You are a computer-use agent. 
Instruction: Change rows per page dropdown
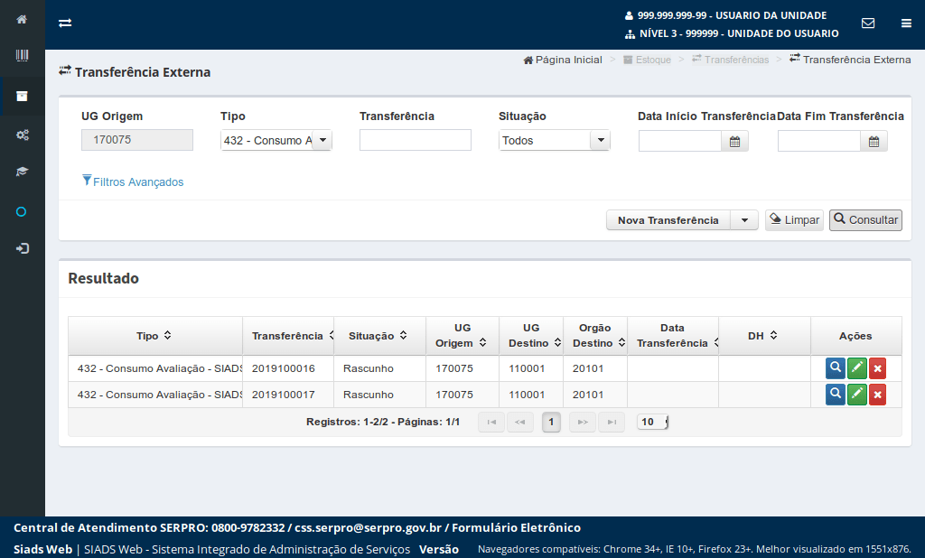pyautogui.click(x=652, y=422)
